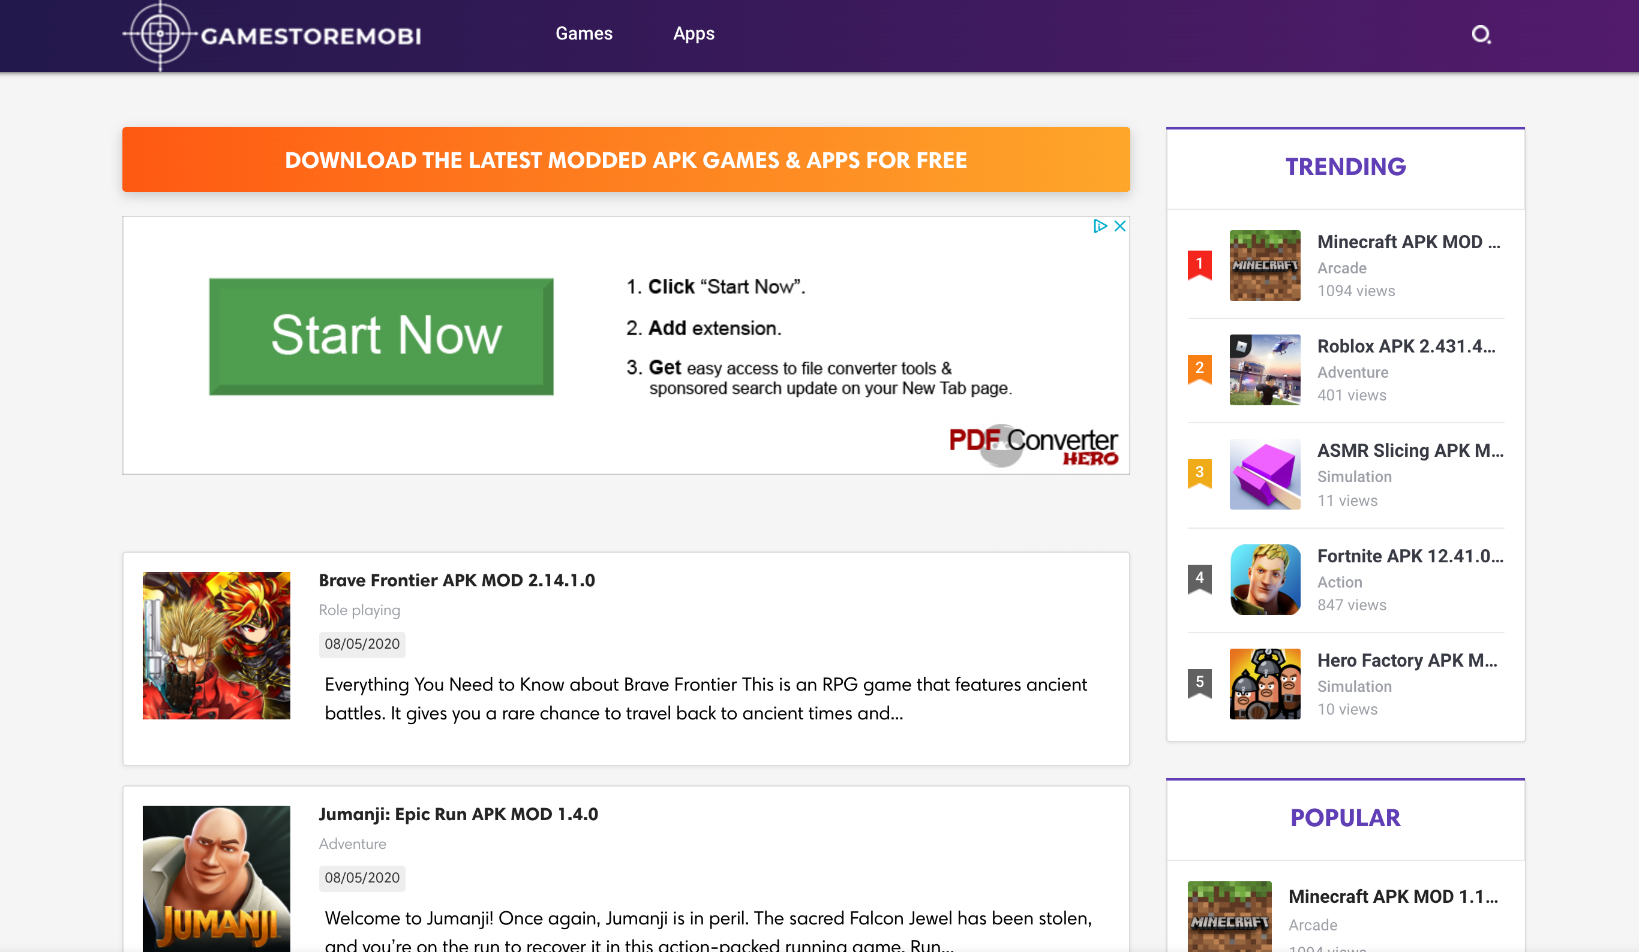Open the Apps menu
1639x952 pixels.
coord(694,33)
